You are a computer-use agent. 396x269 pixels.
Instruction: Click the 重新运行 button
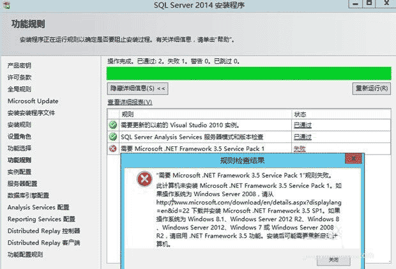point(371,89)
